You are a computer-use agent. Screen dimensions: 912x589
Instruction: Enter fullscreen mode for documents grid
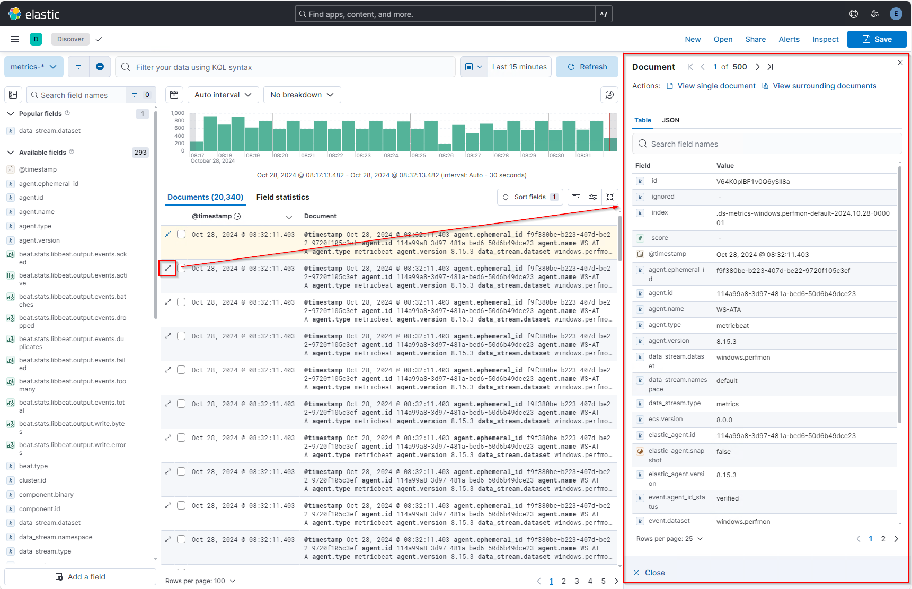click(610, 197)
